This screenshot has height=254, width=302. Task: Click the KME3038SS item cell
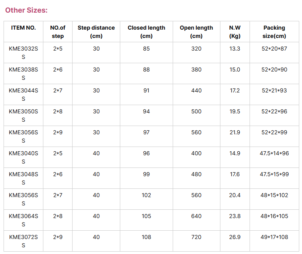coord(23,73)
